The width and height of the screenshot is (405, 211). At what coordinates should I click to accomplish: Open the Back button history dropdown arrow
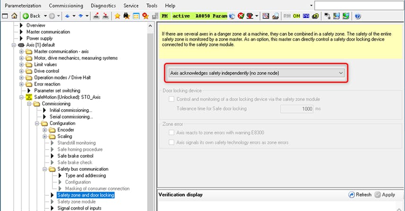point(45,16)
